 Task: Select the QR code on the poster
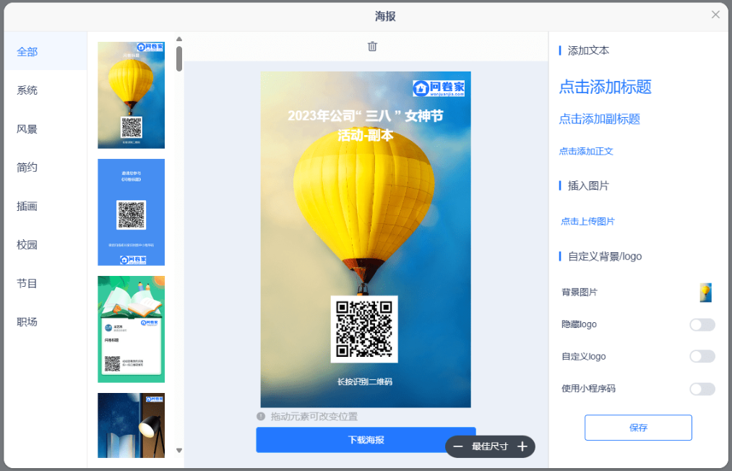364,329
